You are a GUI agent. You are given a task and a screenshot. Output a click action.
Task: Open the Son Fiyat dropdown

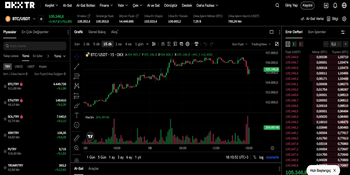(x=239, y=44)
